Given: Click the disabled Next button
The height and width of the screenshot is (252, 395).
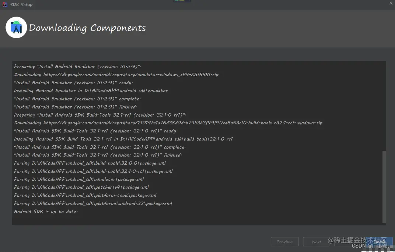Looking at the screenshot, I should [317, 242].
